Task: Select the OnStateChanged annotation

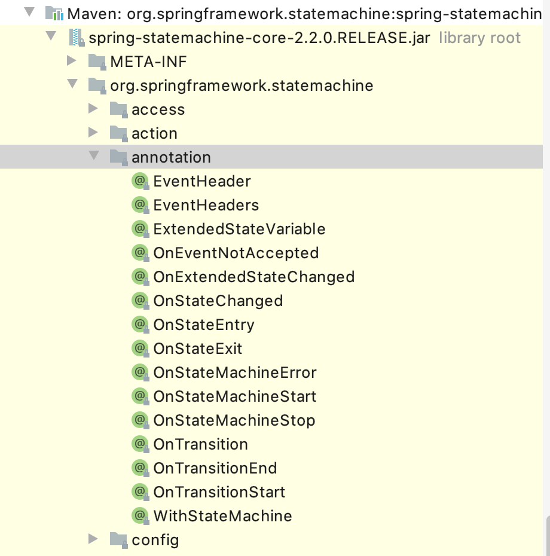Action: (218, 301)
